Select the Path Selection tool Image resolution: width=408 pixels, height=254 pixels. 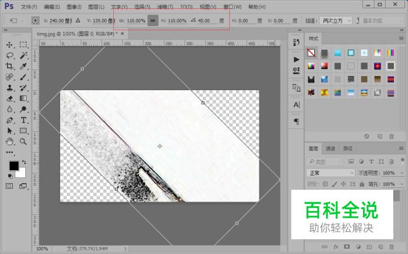coord(9,131)
